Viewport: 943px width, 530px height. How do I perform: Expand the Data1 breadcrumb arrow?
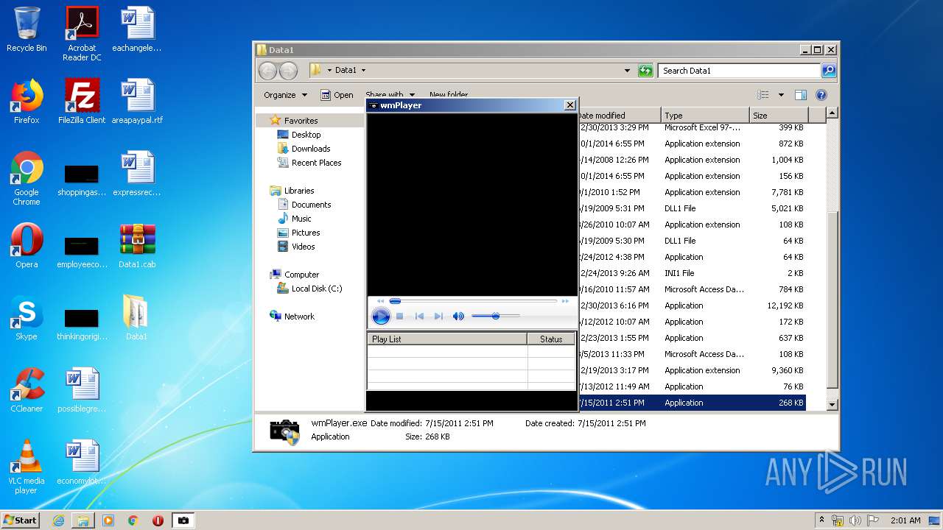(363, 71)
